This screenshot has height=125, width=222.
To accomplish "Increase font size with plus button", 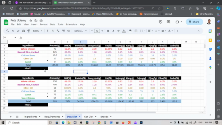I will click(102, 31).
